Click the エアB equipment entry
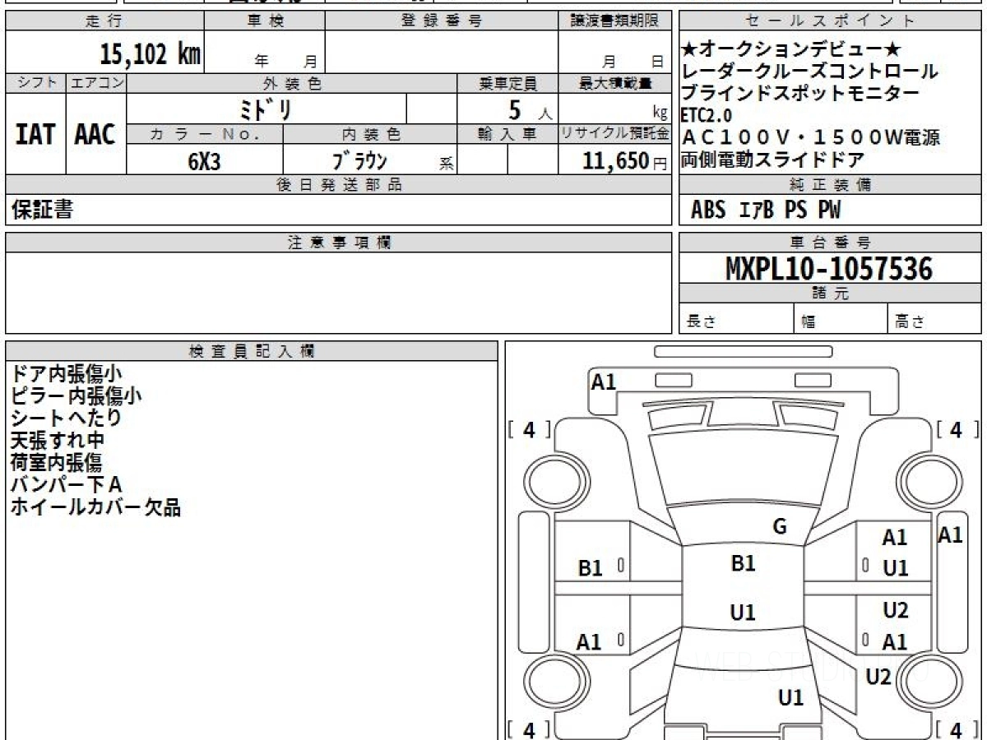Image resolution: width=987 pixels, height=740 pixels. click(756, 210)
